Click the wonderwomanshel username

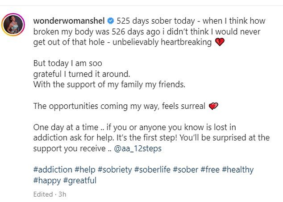pos(69,21)
